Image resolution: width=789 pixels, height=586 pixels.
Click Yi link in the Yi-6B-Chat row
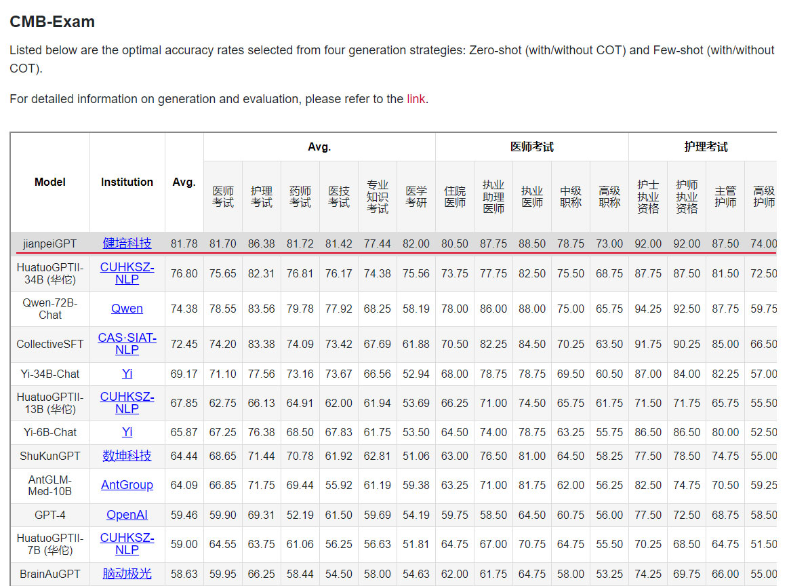click(127, 432)
